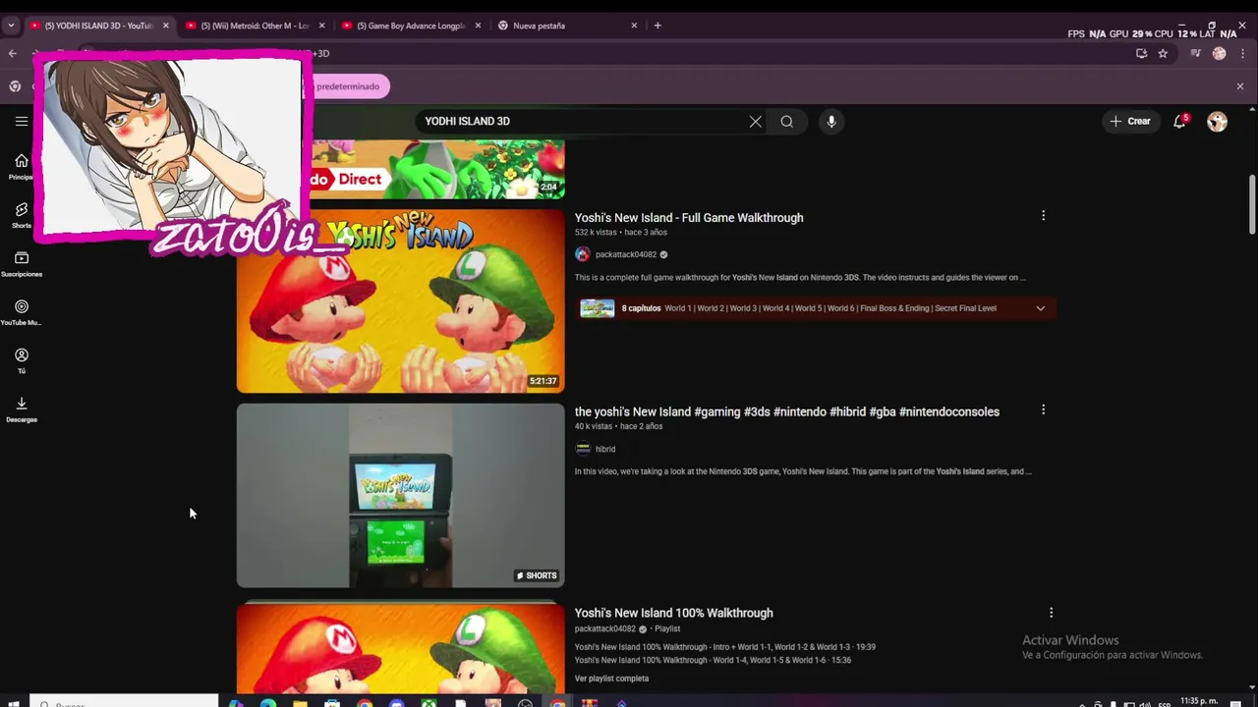The image size is (1258, 707).
Task: Switch to the Nueva pestaña tab
Action: tap(567, 26)
